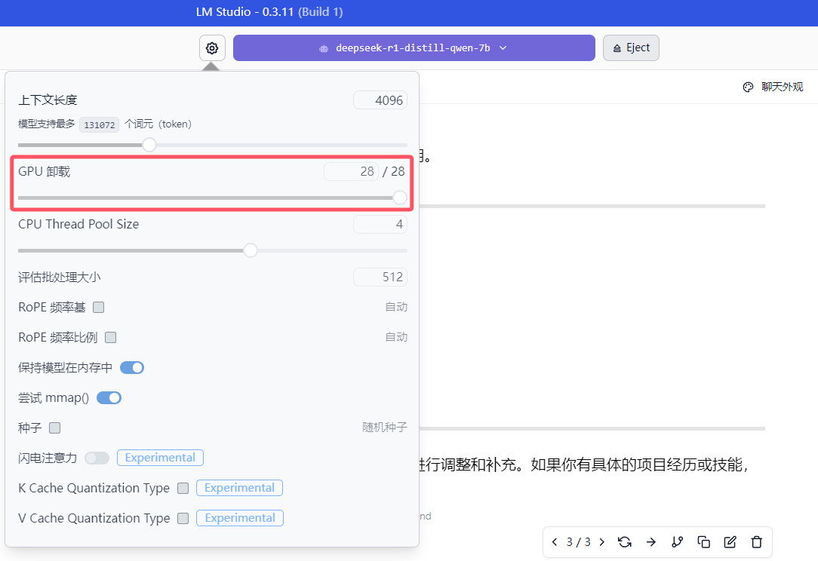Viewport: 818px width, 561px height.
Task: Delete the message with the trash icon
Action: (756, 541)
